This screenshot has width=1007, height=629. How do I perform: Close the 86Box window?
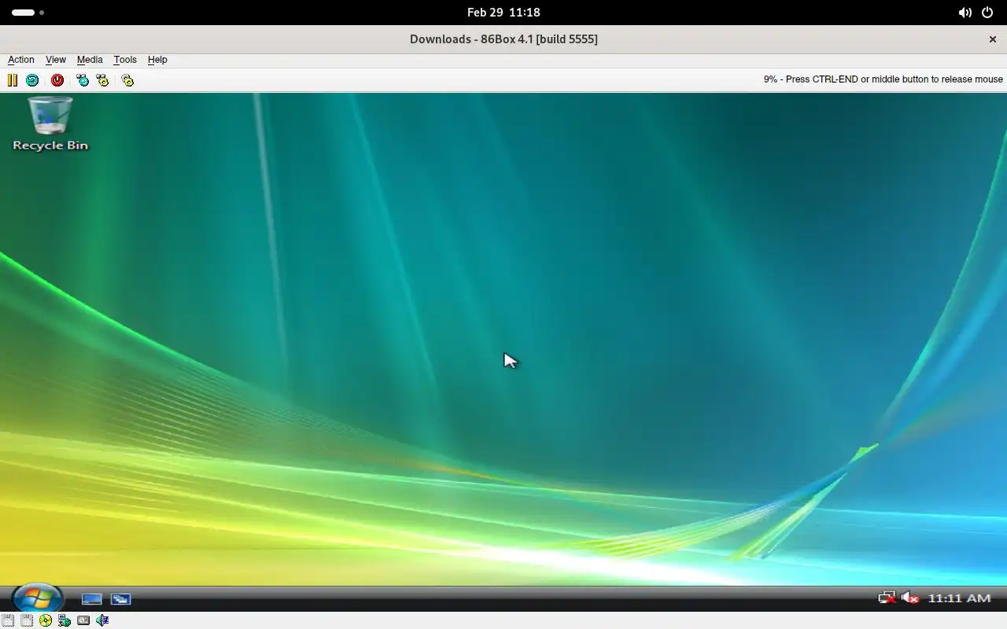click(993, 39)
